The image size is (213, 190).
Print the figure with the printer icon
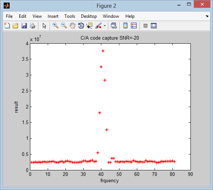(x=33, y=26)
